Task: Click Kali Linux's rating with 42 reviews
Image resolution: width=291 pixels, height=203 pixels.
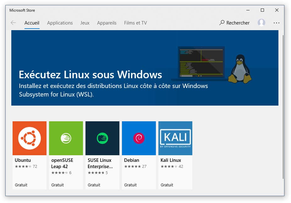Action: [172, 167]
